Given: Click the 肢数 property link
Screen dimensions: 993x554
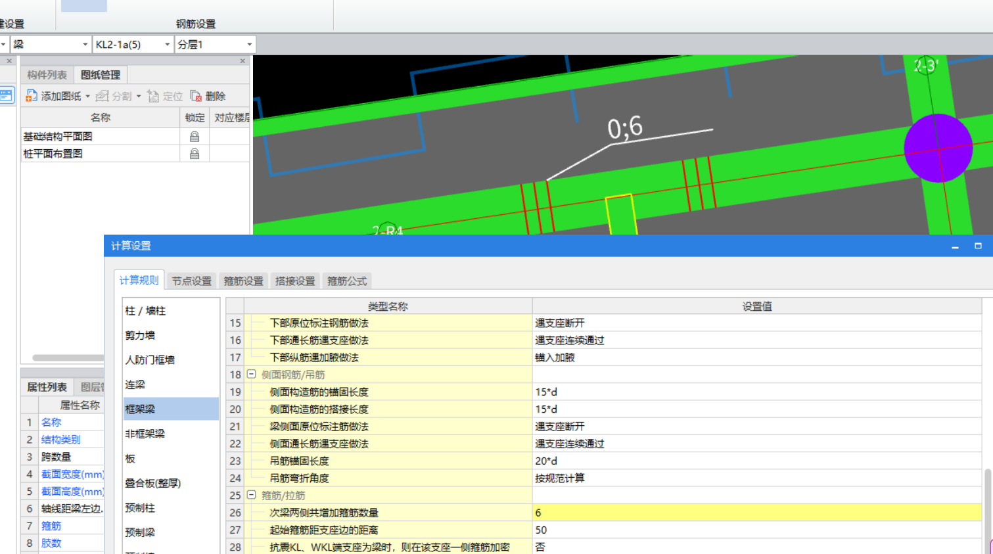Looking at the screenshot, I should point(51,543).
